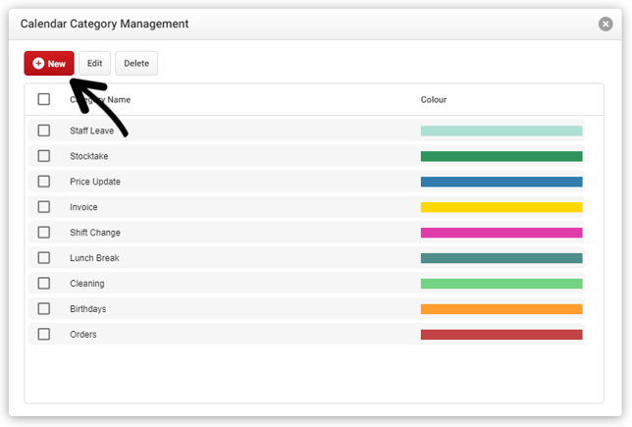Click the Orders red colour bar
632x427 pixels.
(501, 335)
